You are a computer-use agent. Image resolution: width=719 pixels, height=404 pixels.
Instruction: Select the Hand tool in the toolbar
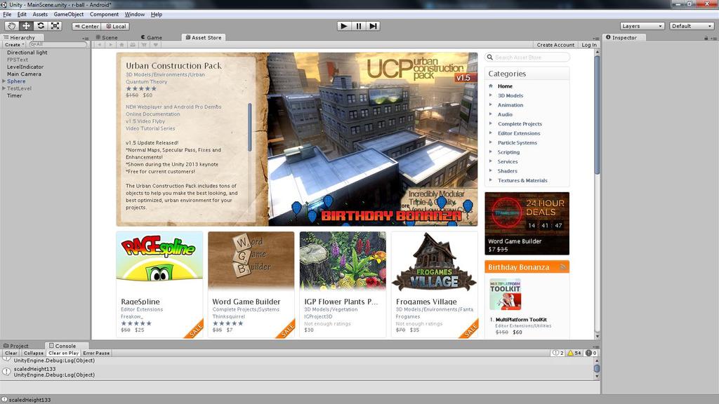(x=11, y=26)
